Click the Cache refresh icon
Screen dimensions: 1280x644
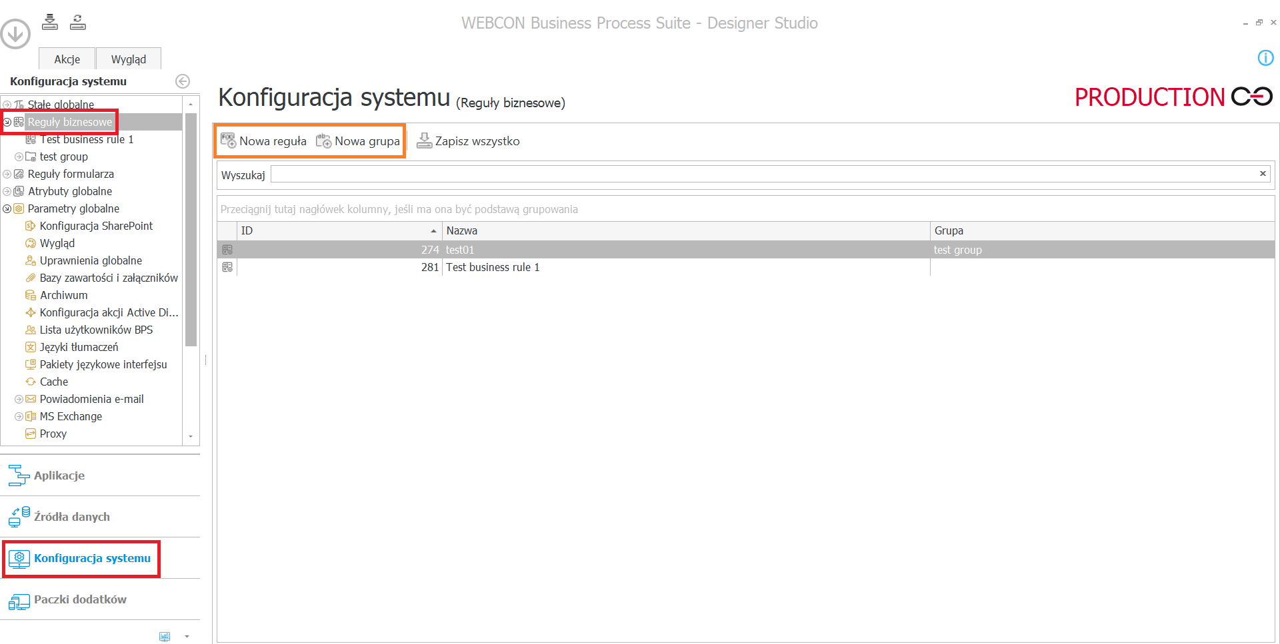pos(31,382)
